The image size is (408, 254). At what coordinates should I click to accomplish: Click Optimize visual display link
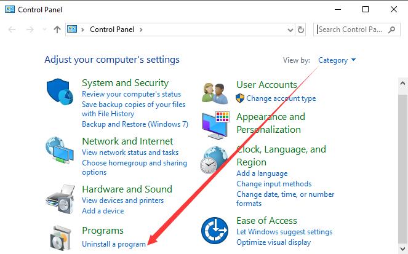(273, 242)
